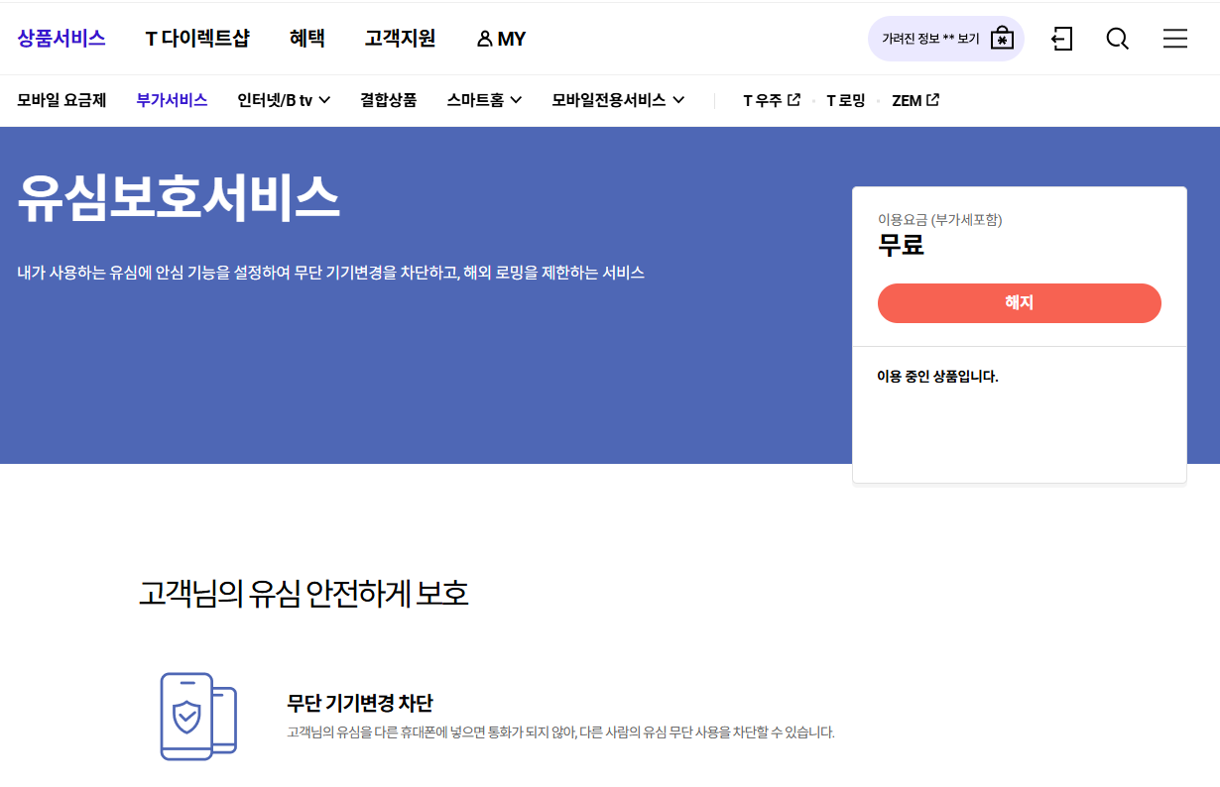Image resolution: width=1220 pixels, height=787 pixels.
Task: Click the MY profile icon
Action: pos(485,38)
